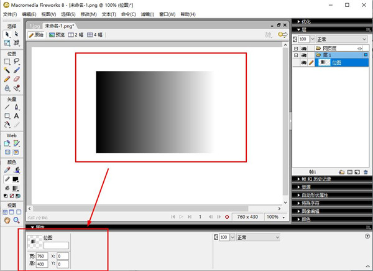Select the Text tool

tap(16, 116)
